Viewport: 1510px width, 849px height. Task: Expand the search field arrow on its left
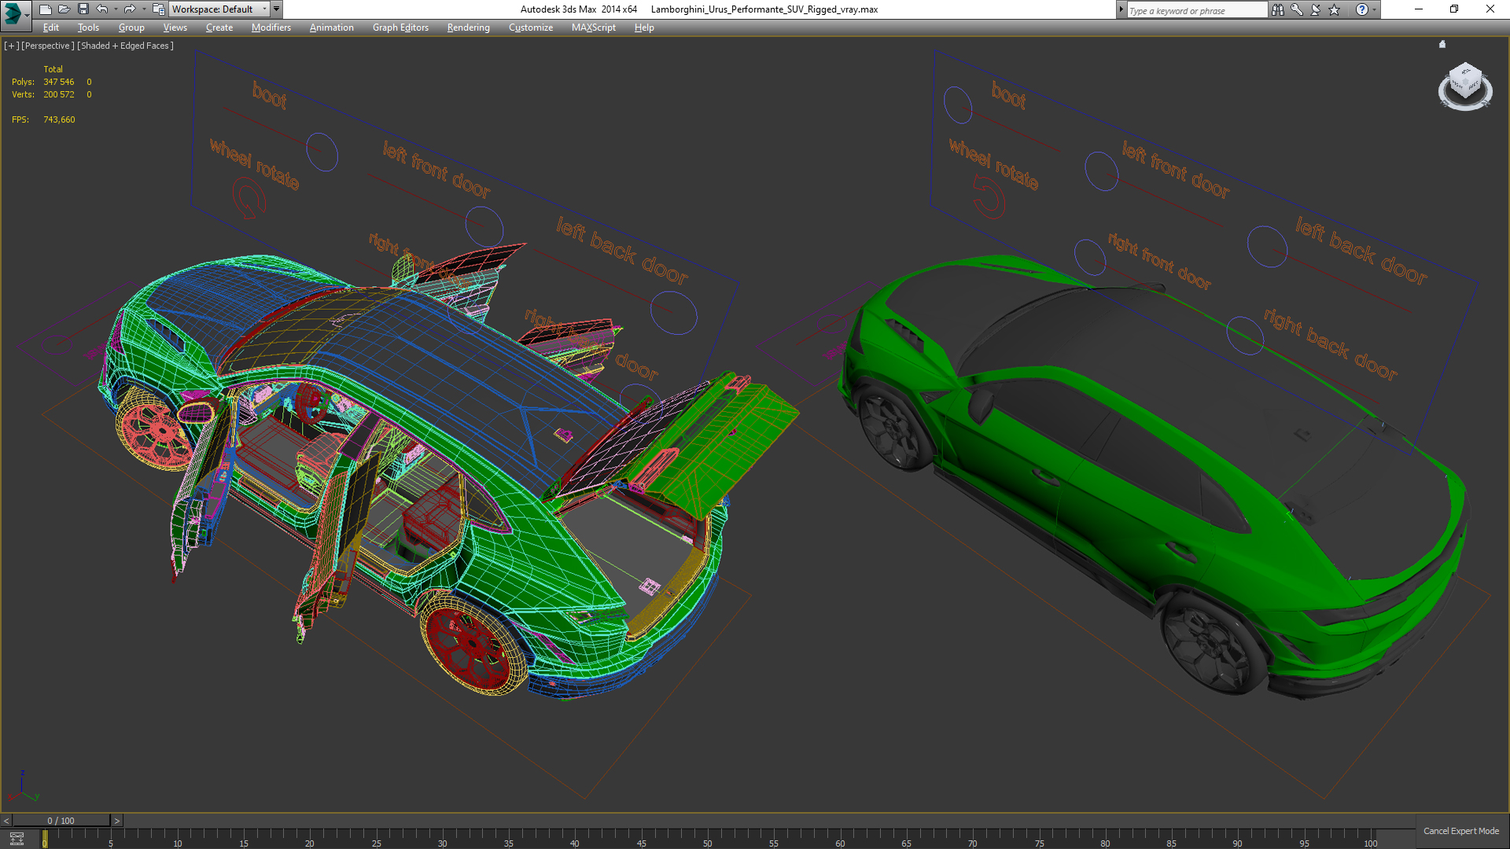click(1121, 9)
